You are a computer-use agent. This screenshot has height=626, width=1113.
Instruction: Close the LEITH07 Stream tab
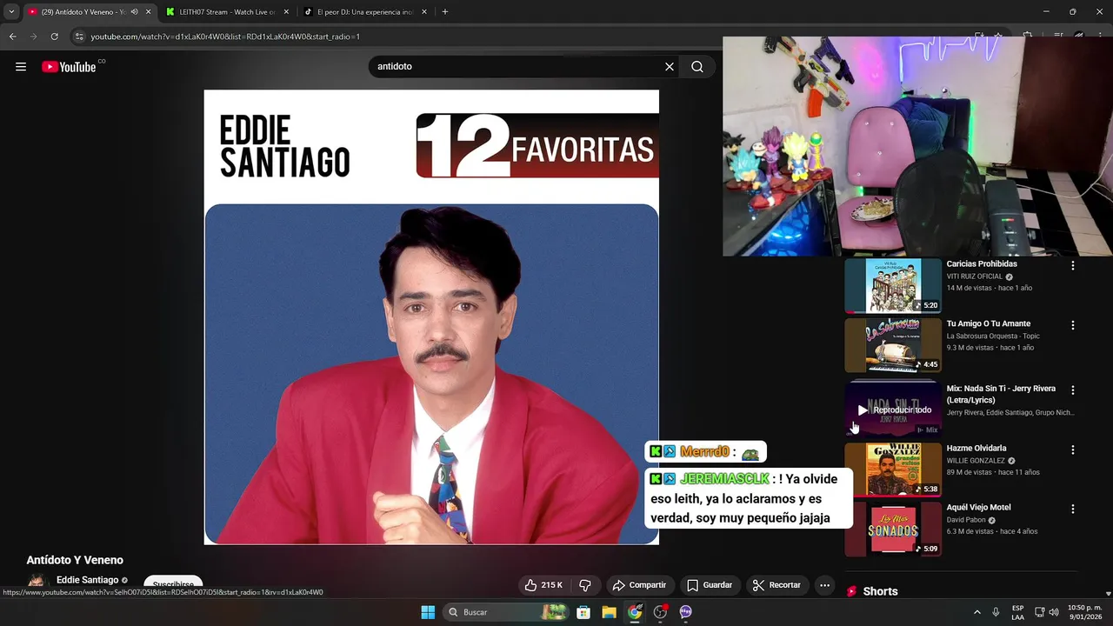pos(286,12)
